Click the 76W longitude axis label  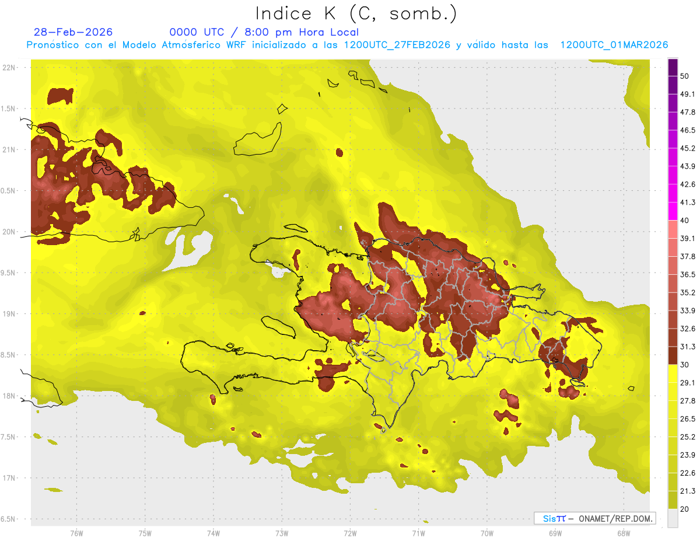pyautogui.click(x=76, y=533)
